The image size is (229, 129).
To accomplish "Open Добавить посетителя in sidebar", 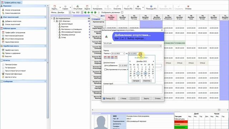I will (11, 21).
